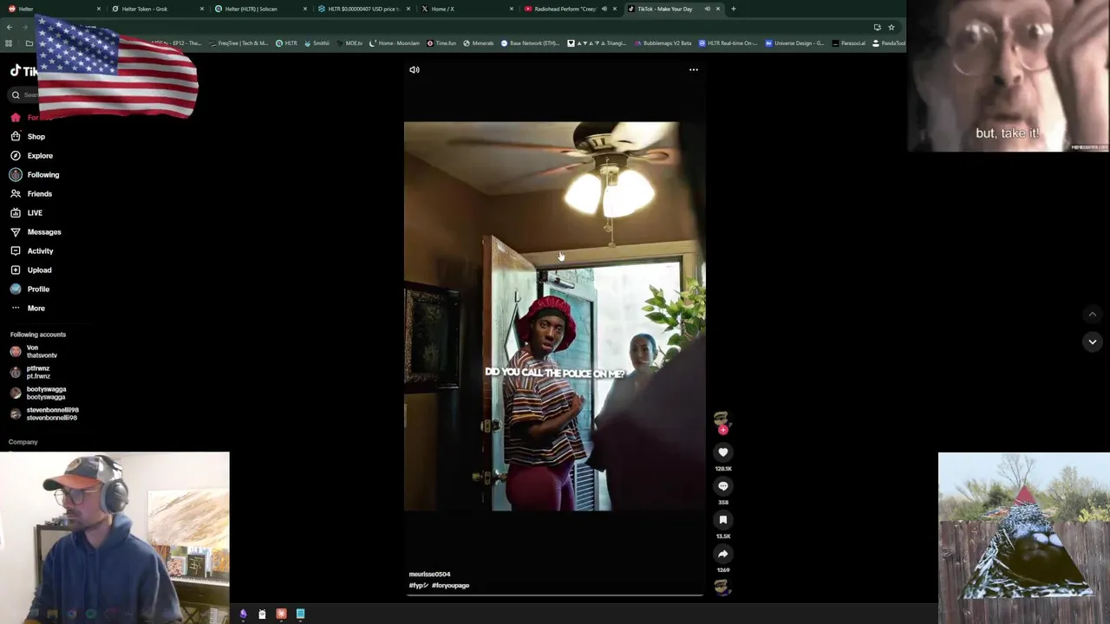The width and height of the screenshot is (1110, 624).
Task: Click the Explore compass icon
Action: 16,155
